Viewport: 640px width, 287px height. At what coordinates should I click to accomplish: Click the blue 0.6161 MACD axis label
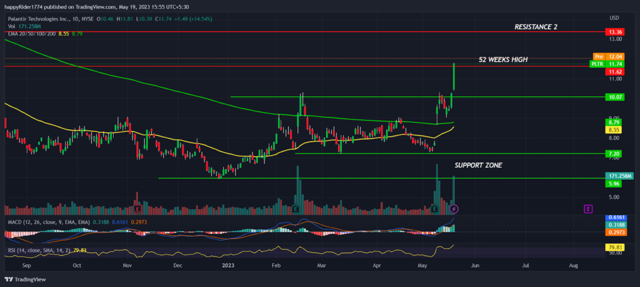615,218
